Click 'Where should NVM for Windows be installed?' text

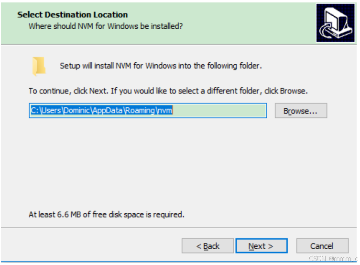pos(106,26)
